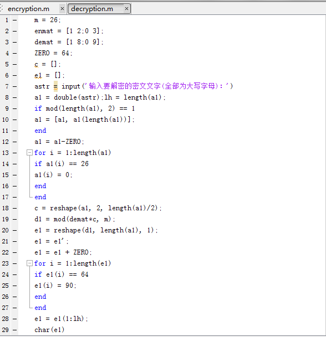This screenshot has height=337, width=326.
Task: Click 'a1 = [a1, a1(length(a1))];' line
Action: point(84,120)
